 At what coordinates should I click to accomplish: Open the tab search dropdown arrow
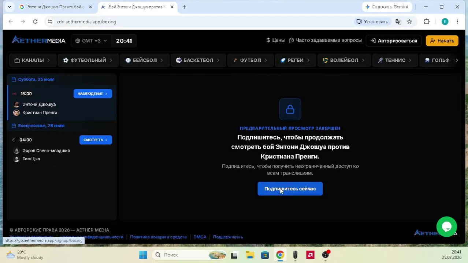[x=10, y=7]
